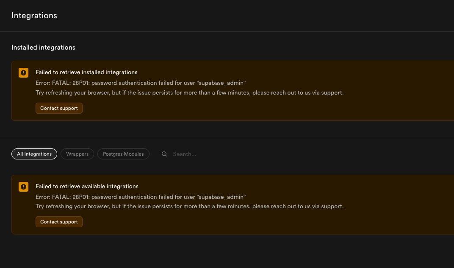Click the Failed to retrieve installed integrations title
Image resolution: width=454 pixels, height=268 pixels.
pyautogui.click(x=86, y=72)
